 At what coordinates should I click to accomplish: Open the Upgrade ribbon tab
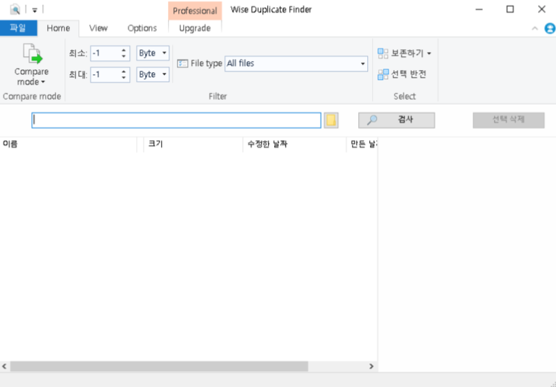pyautogui.click(x=194, y=28)
